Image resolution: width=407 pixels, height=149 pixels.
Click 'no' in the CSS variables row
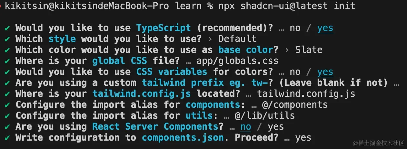[x=295, y=72]
